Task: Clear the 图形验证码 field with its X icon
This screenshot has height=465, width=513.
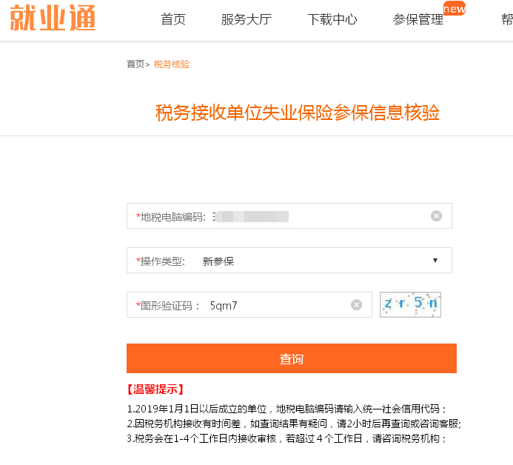Action: [356, 304]
